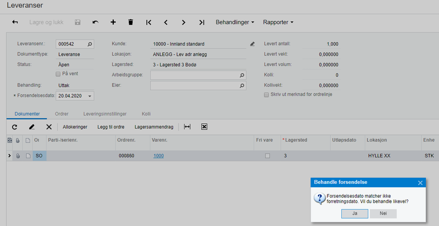Viewport: 439px width, 226px height.
Task: Refresh the document grid
Action: pos(15,127)
